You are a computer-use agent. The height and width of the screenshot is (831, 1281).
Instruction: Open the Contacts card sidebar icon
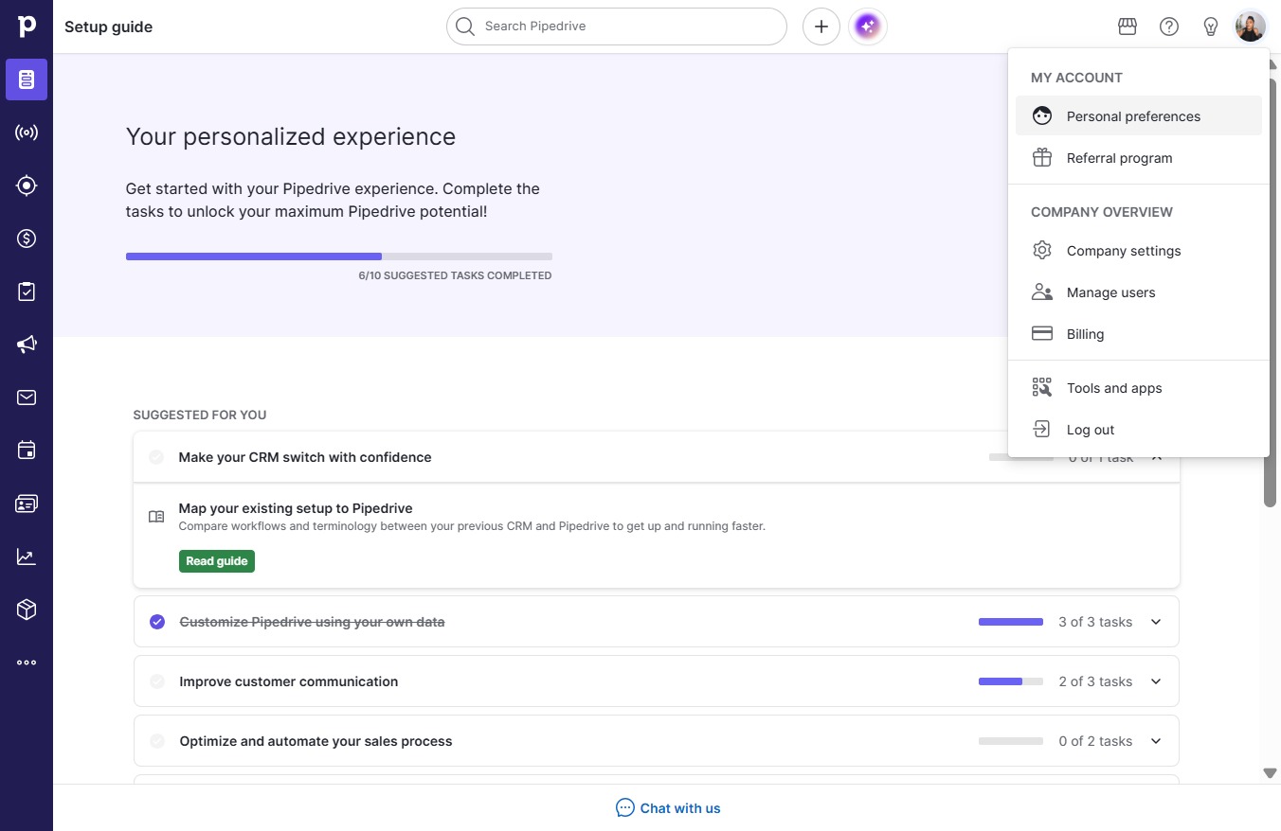(27, 504)
